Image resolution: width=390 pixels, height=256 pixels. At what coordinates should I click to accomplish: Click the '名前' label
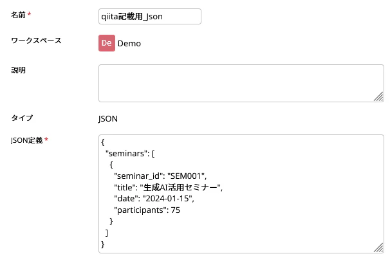click(x=18, y=15)
